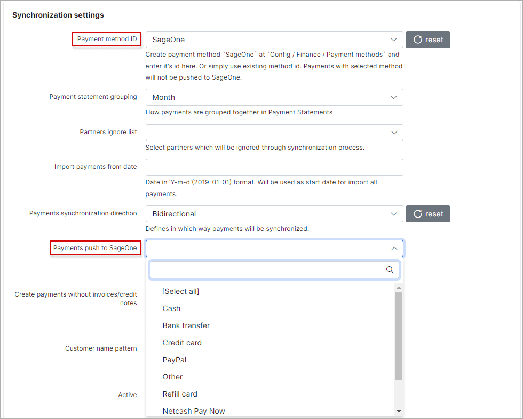Viewport: 523px width, 419px height.
Task: Open the Payments synchronization direction dropdown
Action: 274,213
